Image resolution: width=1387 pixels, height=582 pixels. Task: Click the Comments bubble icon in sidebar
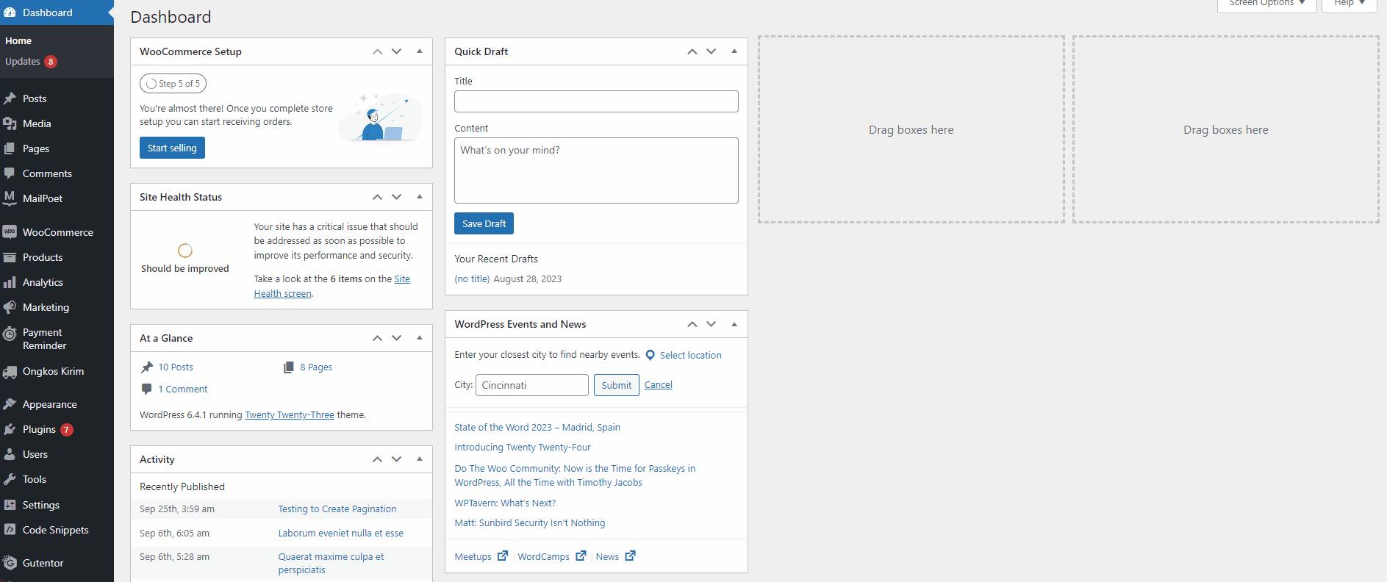[x=10, y=173]
